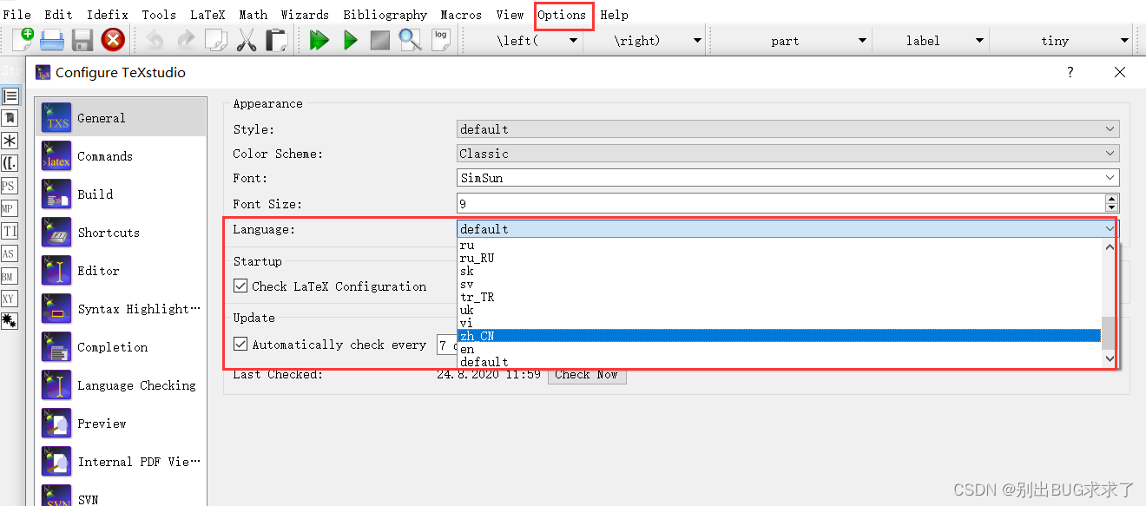
Task: Click the red Close document icon
Action: [x=113, y=39]
